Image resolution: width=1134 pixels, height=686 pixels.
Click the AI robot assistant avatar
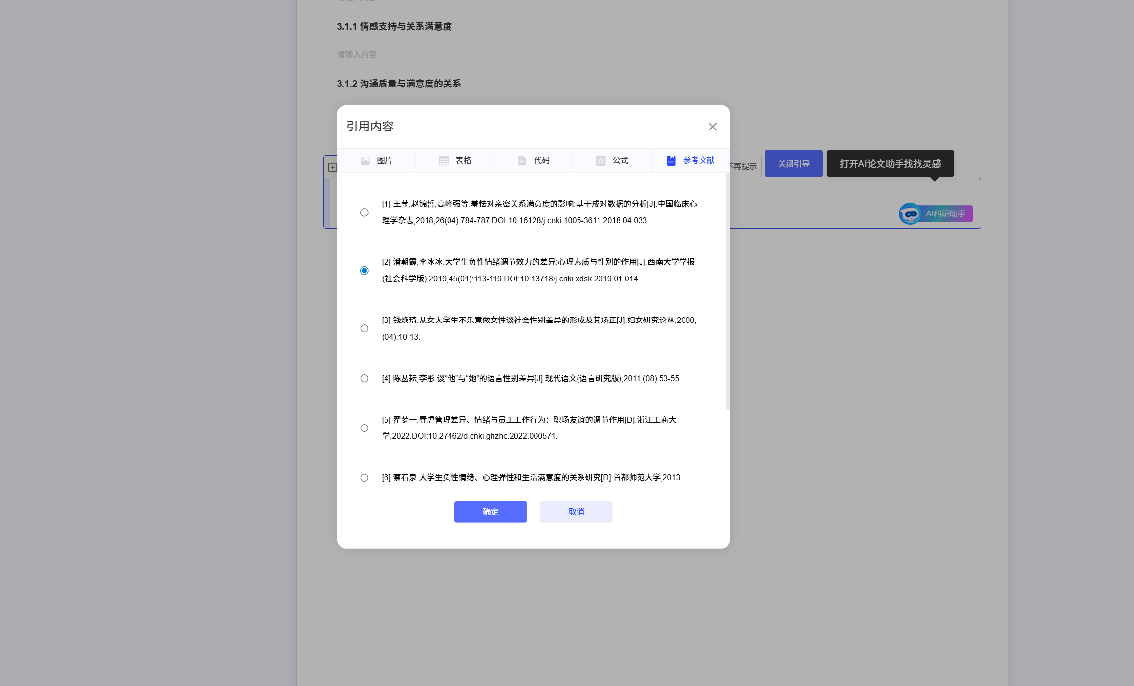910,214
